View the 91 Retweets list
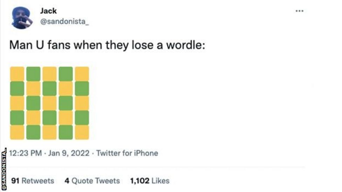The image size is (342, 192). click(x=33, y=181)
